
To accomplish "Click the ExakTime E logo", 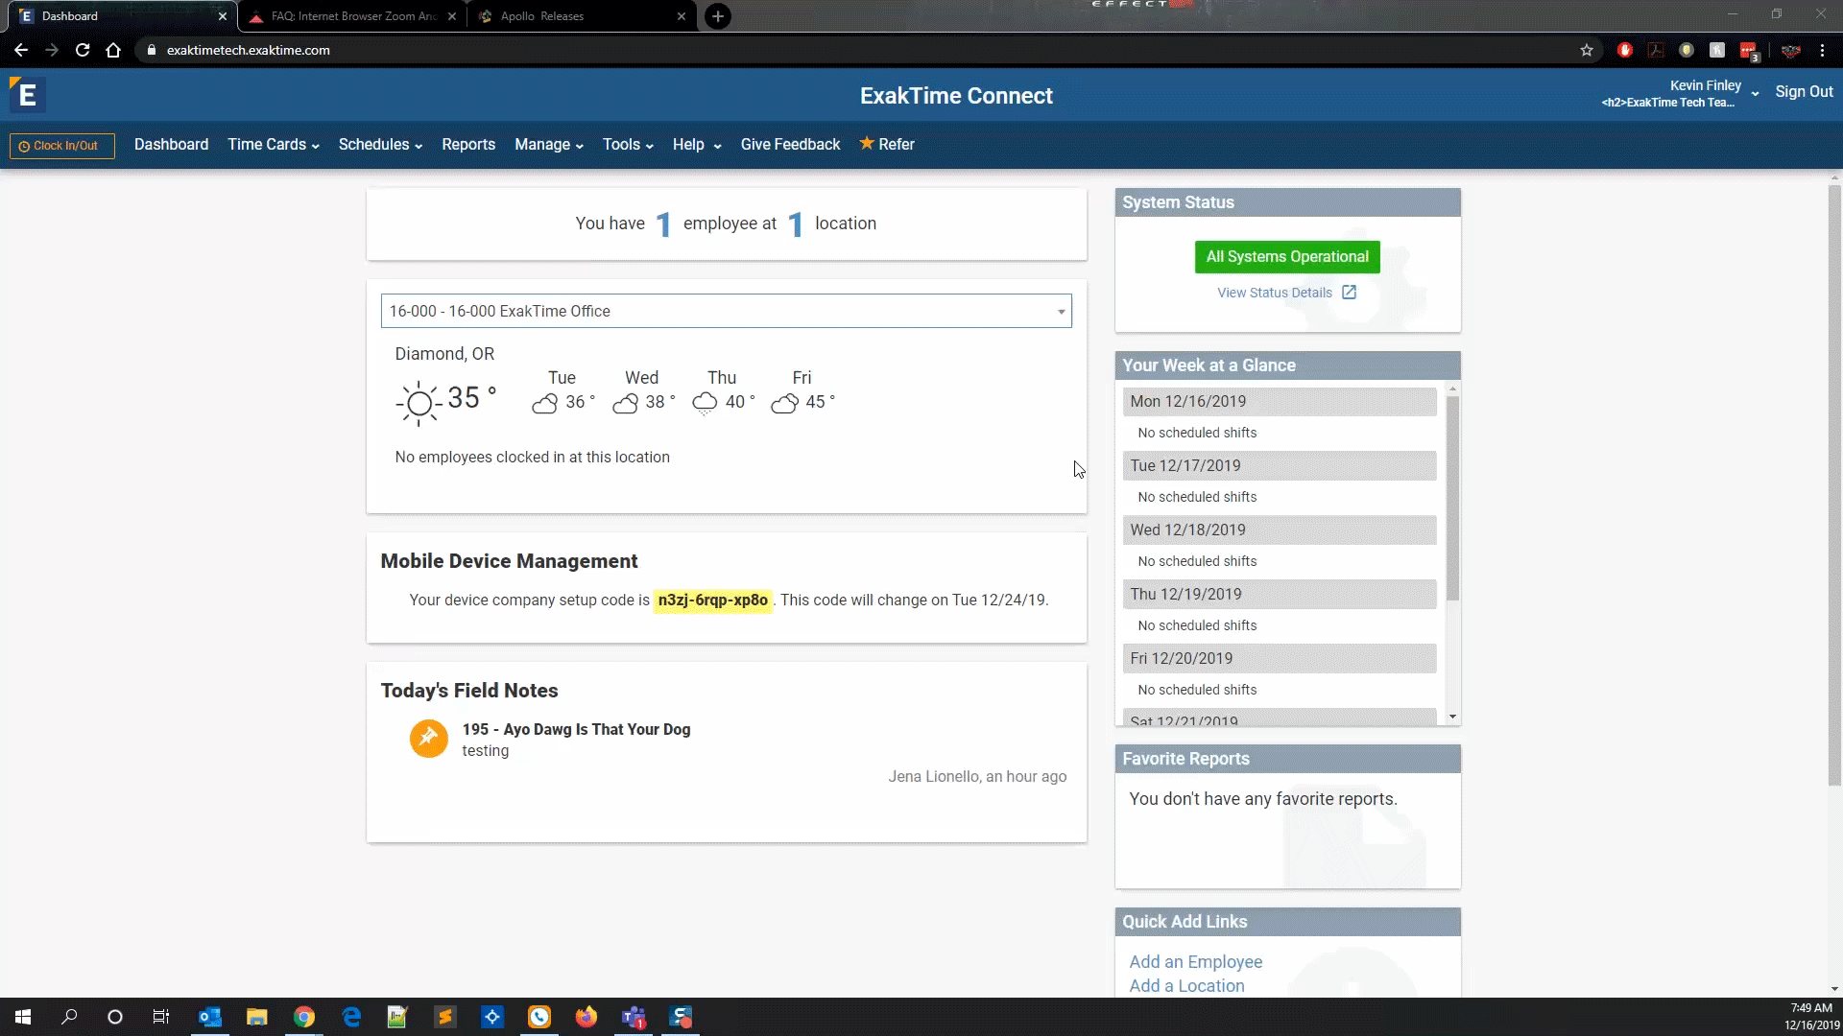I will [x=27, y=95].
